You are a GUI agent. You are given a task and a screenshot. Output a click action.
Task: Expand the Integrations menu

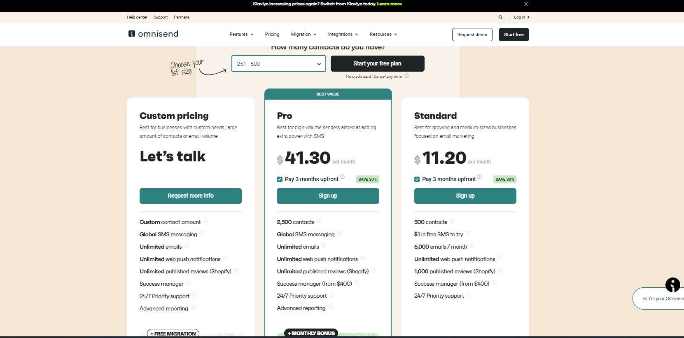[x=343, y=34]
